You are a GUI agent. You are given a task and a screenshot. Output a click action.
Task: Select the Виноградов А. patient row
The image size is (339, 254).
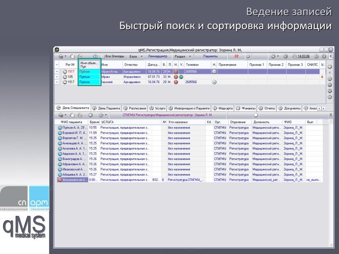click(190, 159)
